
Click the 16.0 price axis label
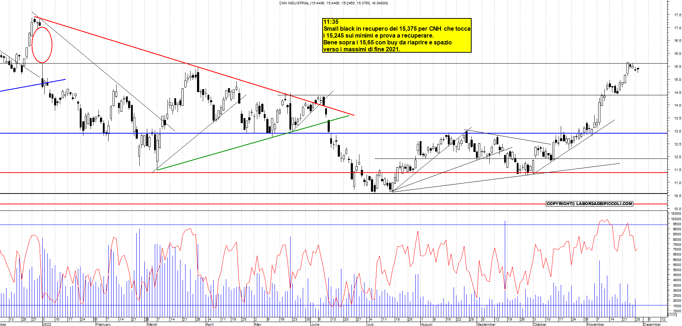pyautogui.click(x=677, y=53)
